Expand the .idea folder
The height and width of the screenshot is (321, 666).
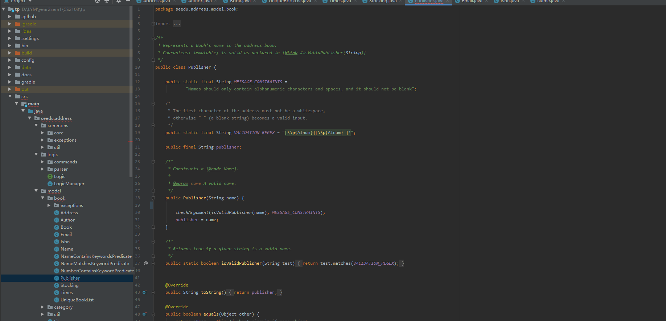(10, 31)
